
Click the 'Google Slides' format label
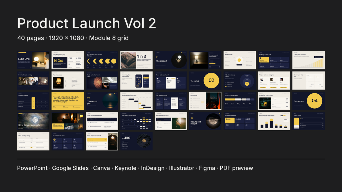(70, 168)
